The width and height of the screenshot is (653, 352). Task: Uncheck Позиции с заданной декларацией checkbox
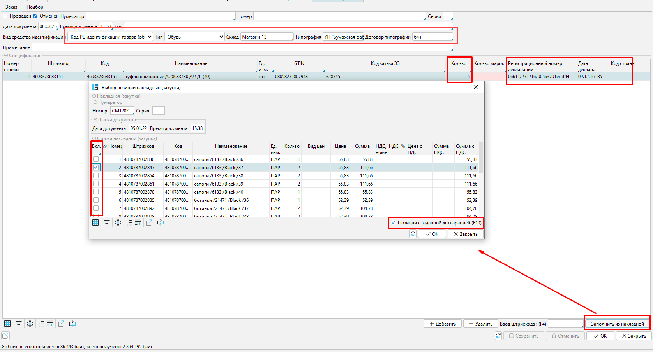(x=394, y=223)
